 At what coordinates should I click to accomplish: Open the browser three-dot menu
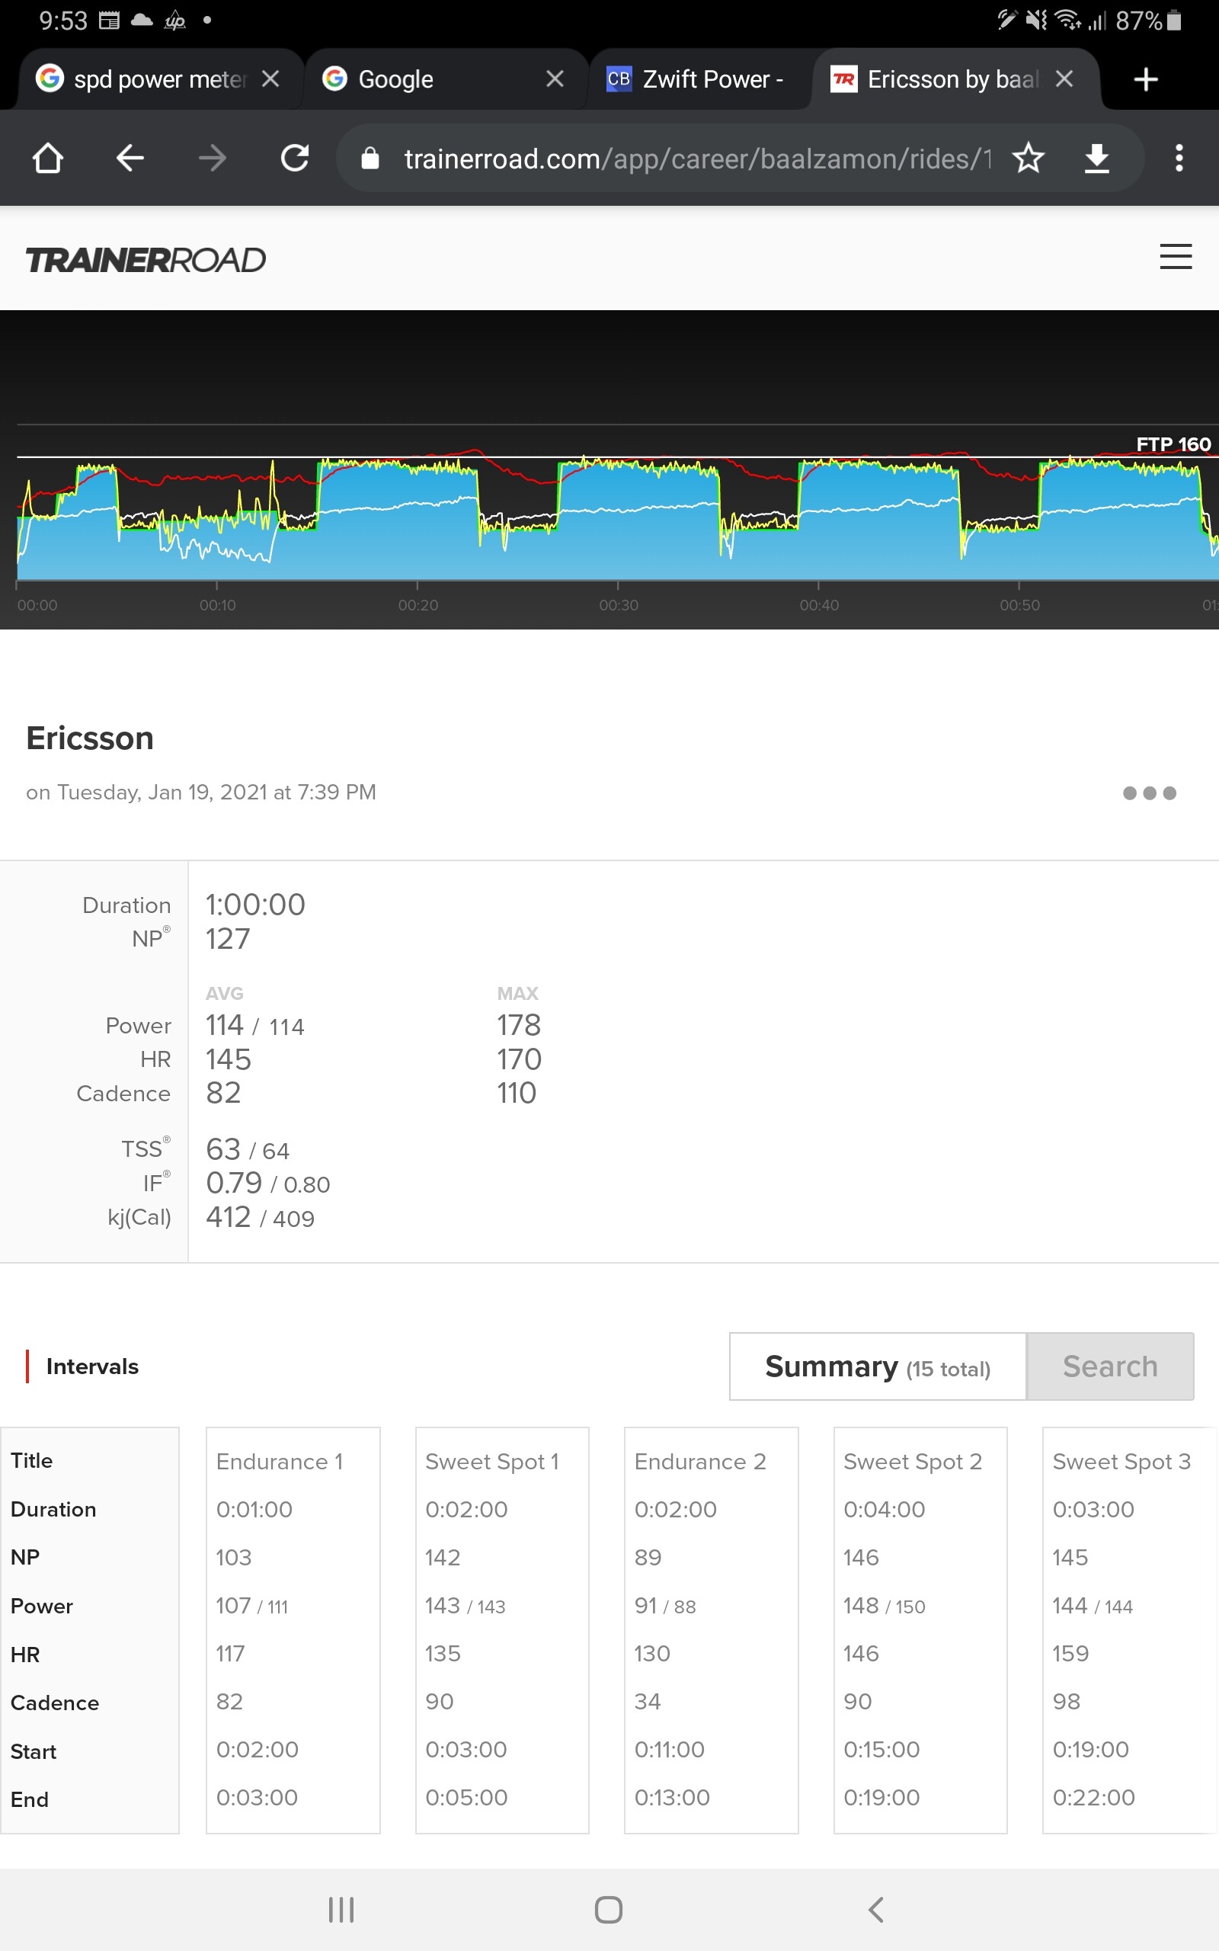tap(1179, 158)
